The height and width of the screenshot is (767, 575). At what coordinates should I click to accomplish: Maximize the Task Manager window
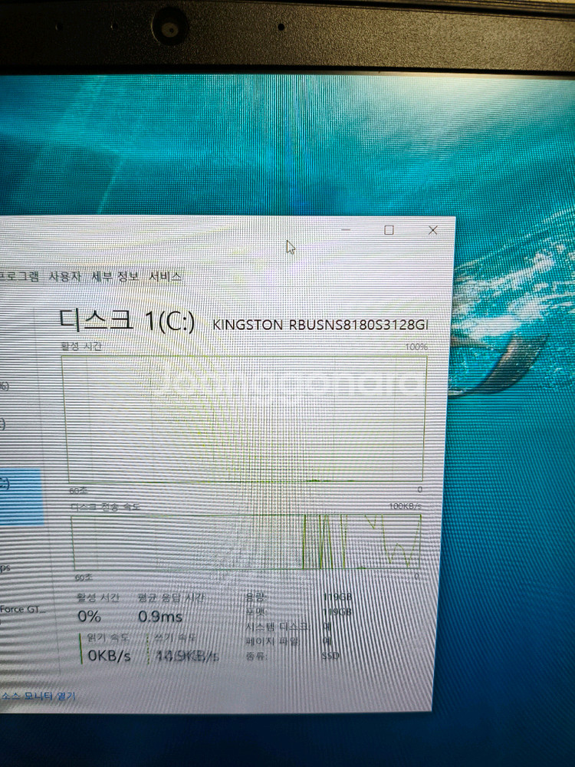point(389,230)
